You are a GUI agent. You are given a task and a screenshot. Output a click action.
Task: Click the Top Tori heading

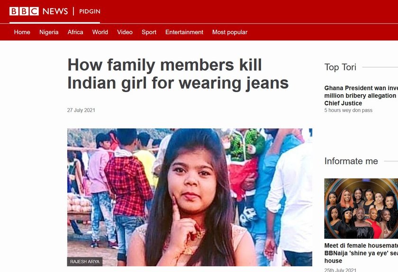point(340,67)
